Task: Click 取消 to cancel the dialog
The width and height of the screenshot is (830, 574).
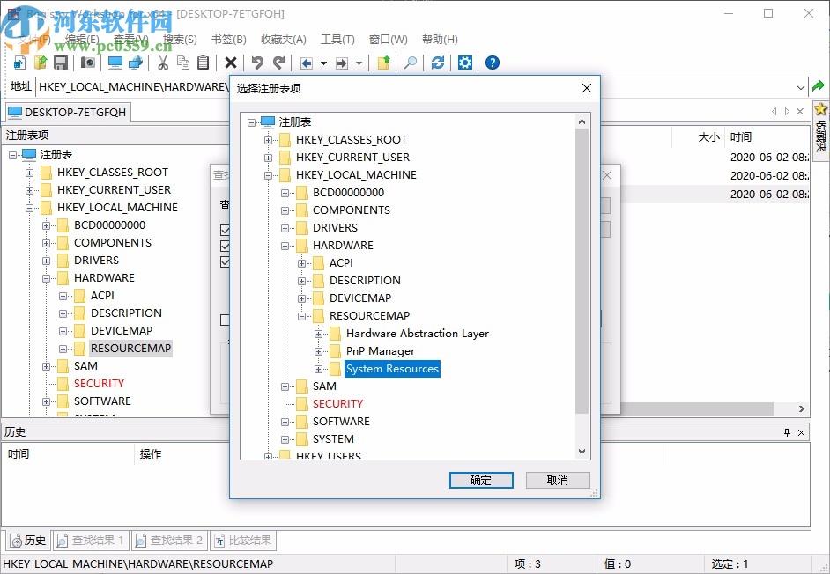Action: click(558, 480)
